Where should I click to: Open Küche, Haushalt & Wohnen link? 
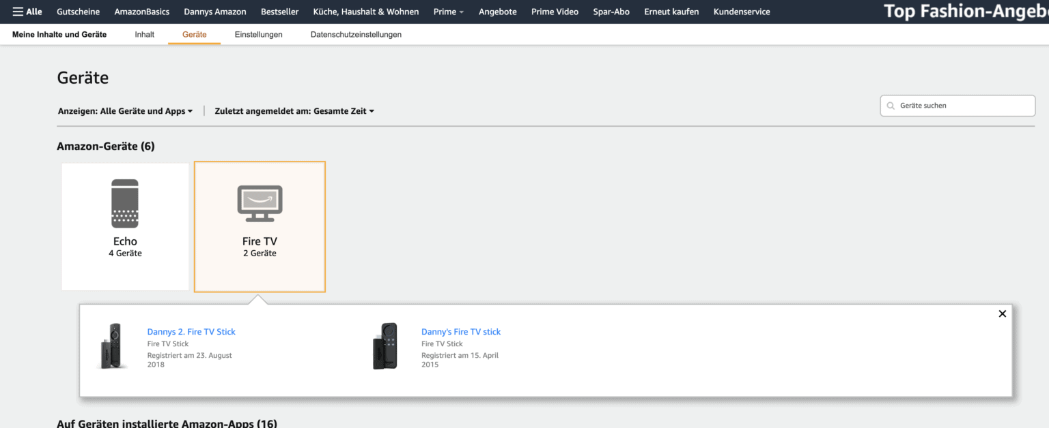tap(366, 12)
